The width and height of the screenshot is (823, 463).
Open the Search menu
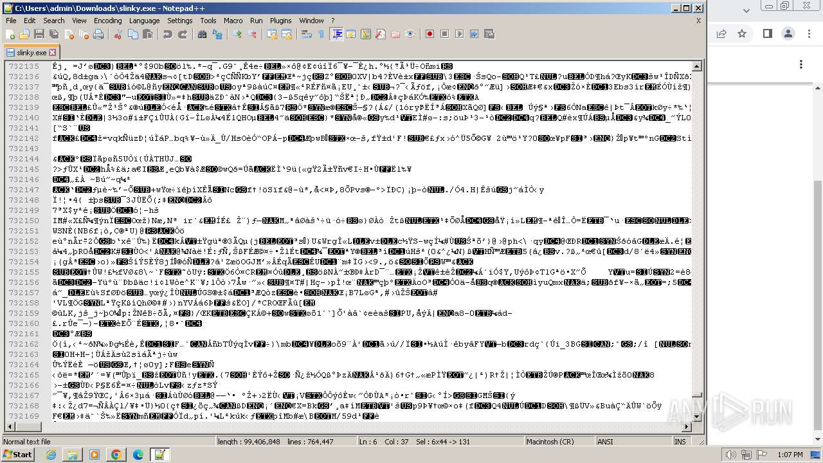[53, 21]
